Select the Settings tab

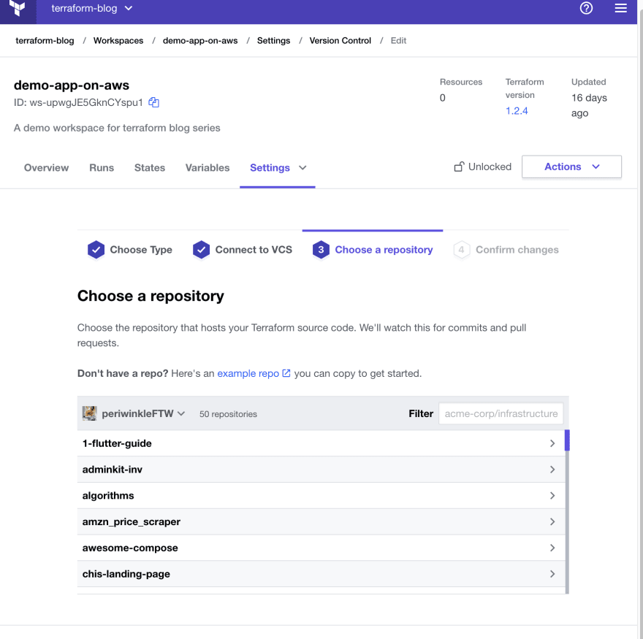click(270, 168)
